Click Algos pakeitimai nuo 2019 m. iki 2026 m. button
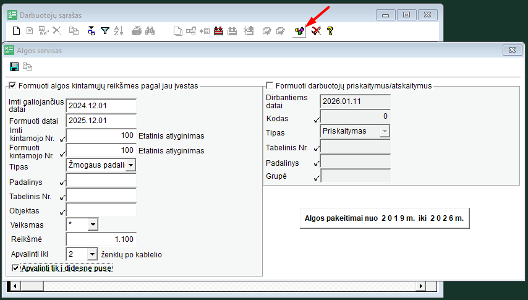Viewport: 528px width, 300px height. click(x=385, y=218)
